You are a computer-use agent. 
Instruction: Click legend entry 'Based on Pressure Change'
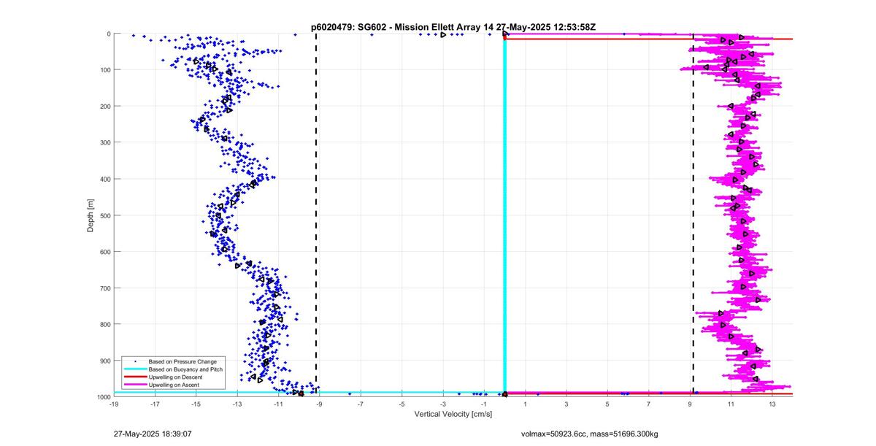[182, 361]
